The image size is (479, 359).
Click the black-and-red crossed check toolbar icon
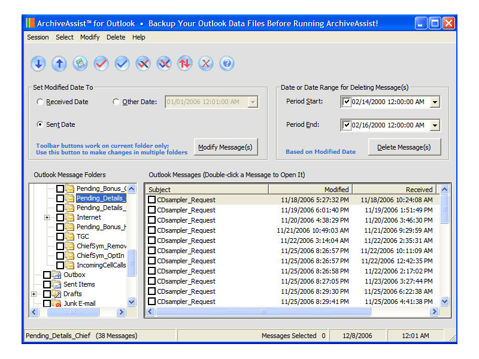pos(143,64)
